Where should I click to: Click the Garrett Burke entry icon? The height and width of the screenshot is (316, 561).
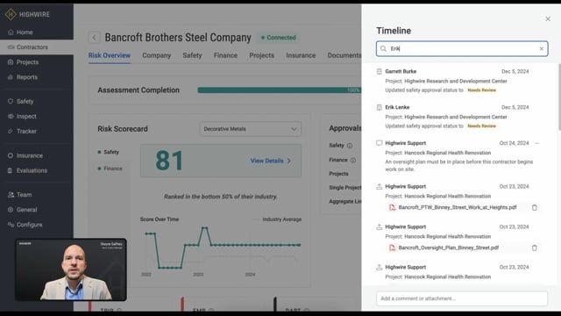pyautogui.click(x=380, y=72)
